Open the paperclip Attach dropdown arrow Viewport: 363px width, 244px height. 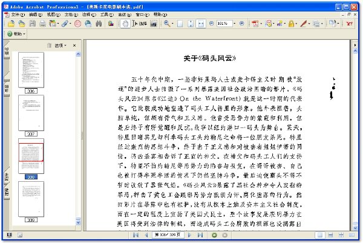[x=70, y=24]
